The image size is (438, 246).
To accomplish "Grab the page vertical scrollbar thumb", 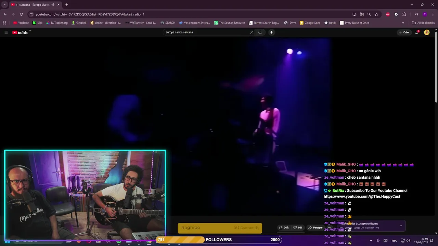I will tap(436, 67).
